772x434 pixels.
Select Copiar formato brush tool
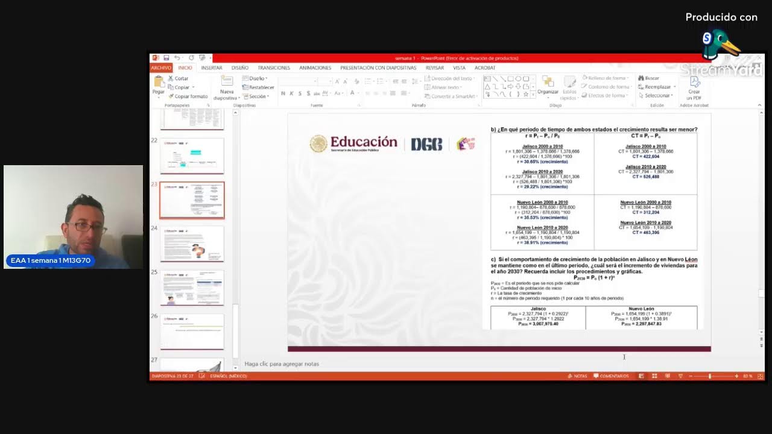(188, 96)
